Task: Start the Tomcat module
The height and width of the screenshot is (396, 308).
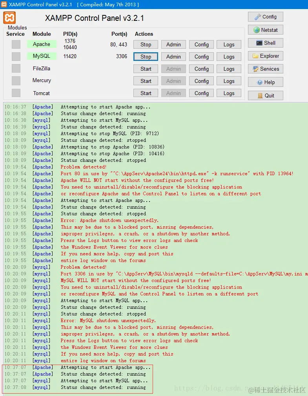Action: point(146,93)
